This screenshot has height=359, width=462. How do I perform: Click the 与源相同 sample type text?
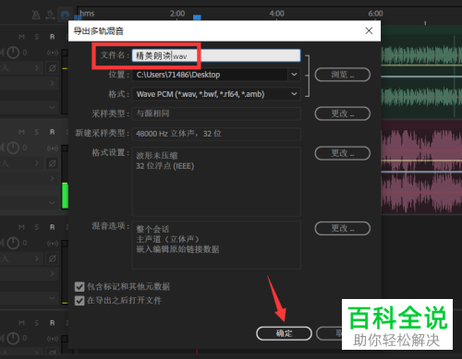pyautogui.click(x=152, y=114)
